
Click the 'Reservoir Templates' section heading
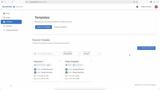pyautogui.click(x=41, y=40)
